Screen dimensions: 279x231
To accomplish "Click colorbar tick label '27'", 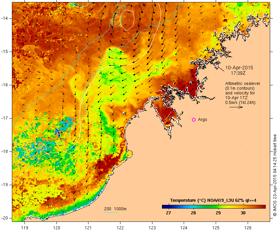I will pyautogui.click(x=168, y=213).
